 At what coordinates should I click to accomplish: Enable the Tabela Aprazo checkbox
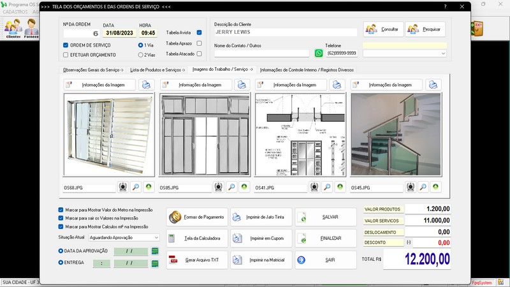coord(200,43)
